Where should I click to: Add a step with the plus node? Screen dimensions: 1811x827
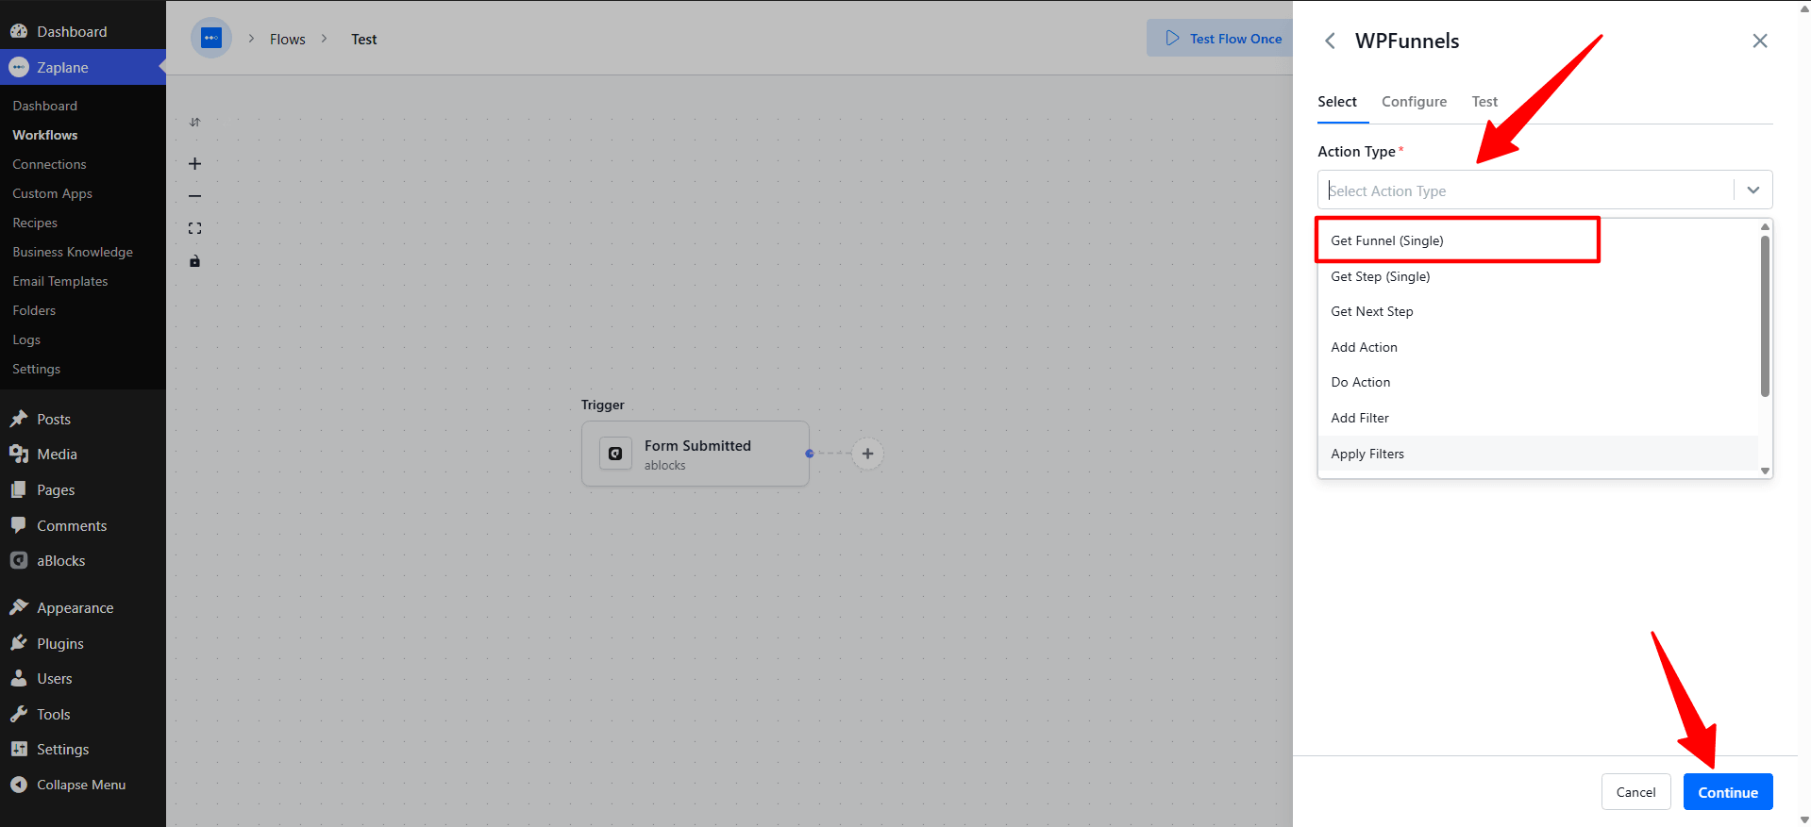[867, 454]
